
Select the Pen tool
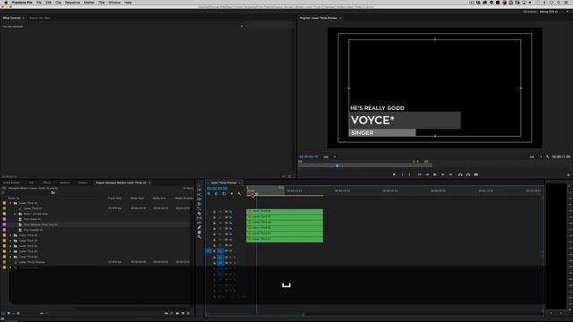tap(199, 227)
